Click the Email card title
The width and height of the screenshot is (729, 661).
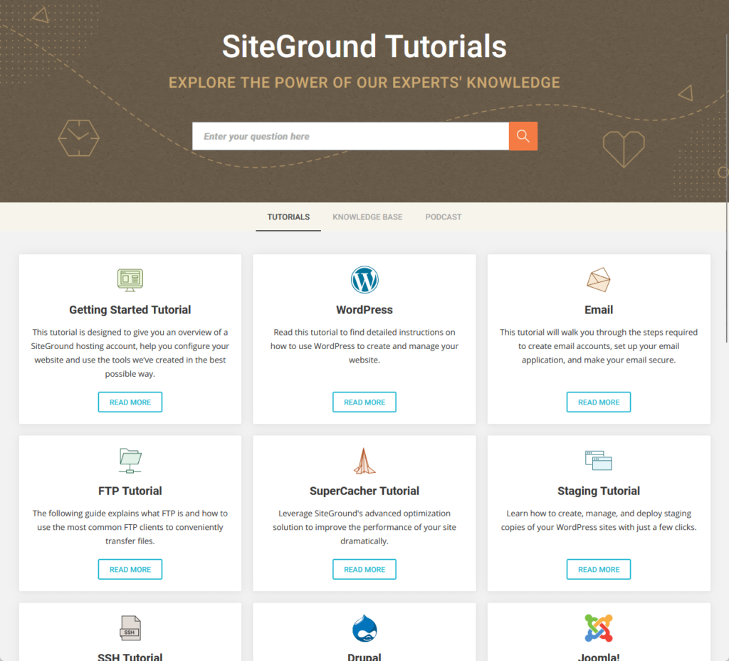(x=598, y=310)
